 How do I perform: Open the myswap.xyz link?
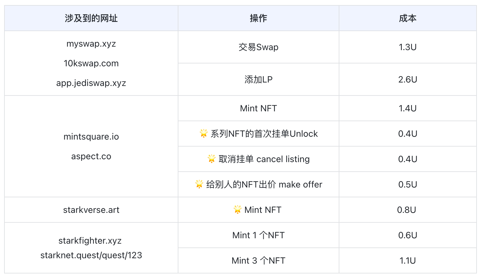(x=91, y=44)
